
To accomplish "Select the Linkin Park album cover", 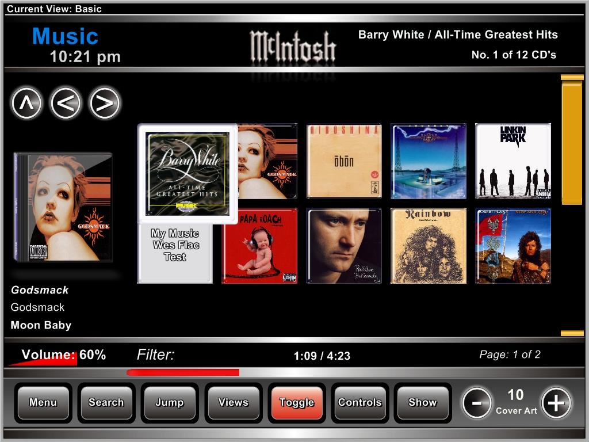I will [513, 161].
